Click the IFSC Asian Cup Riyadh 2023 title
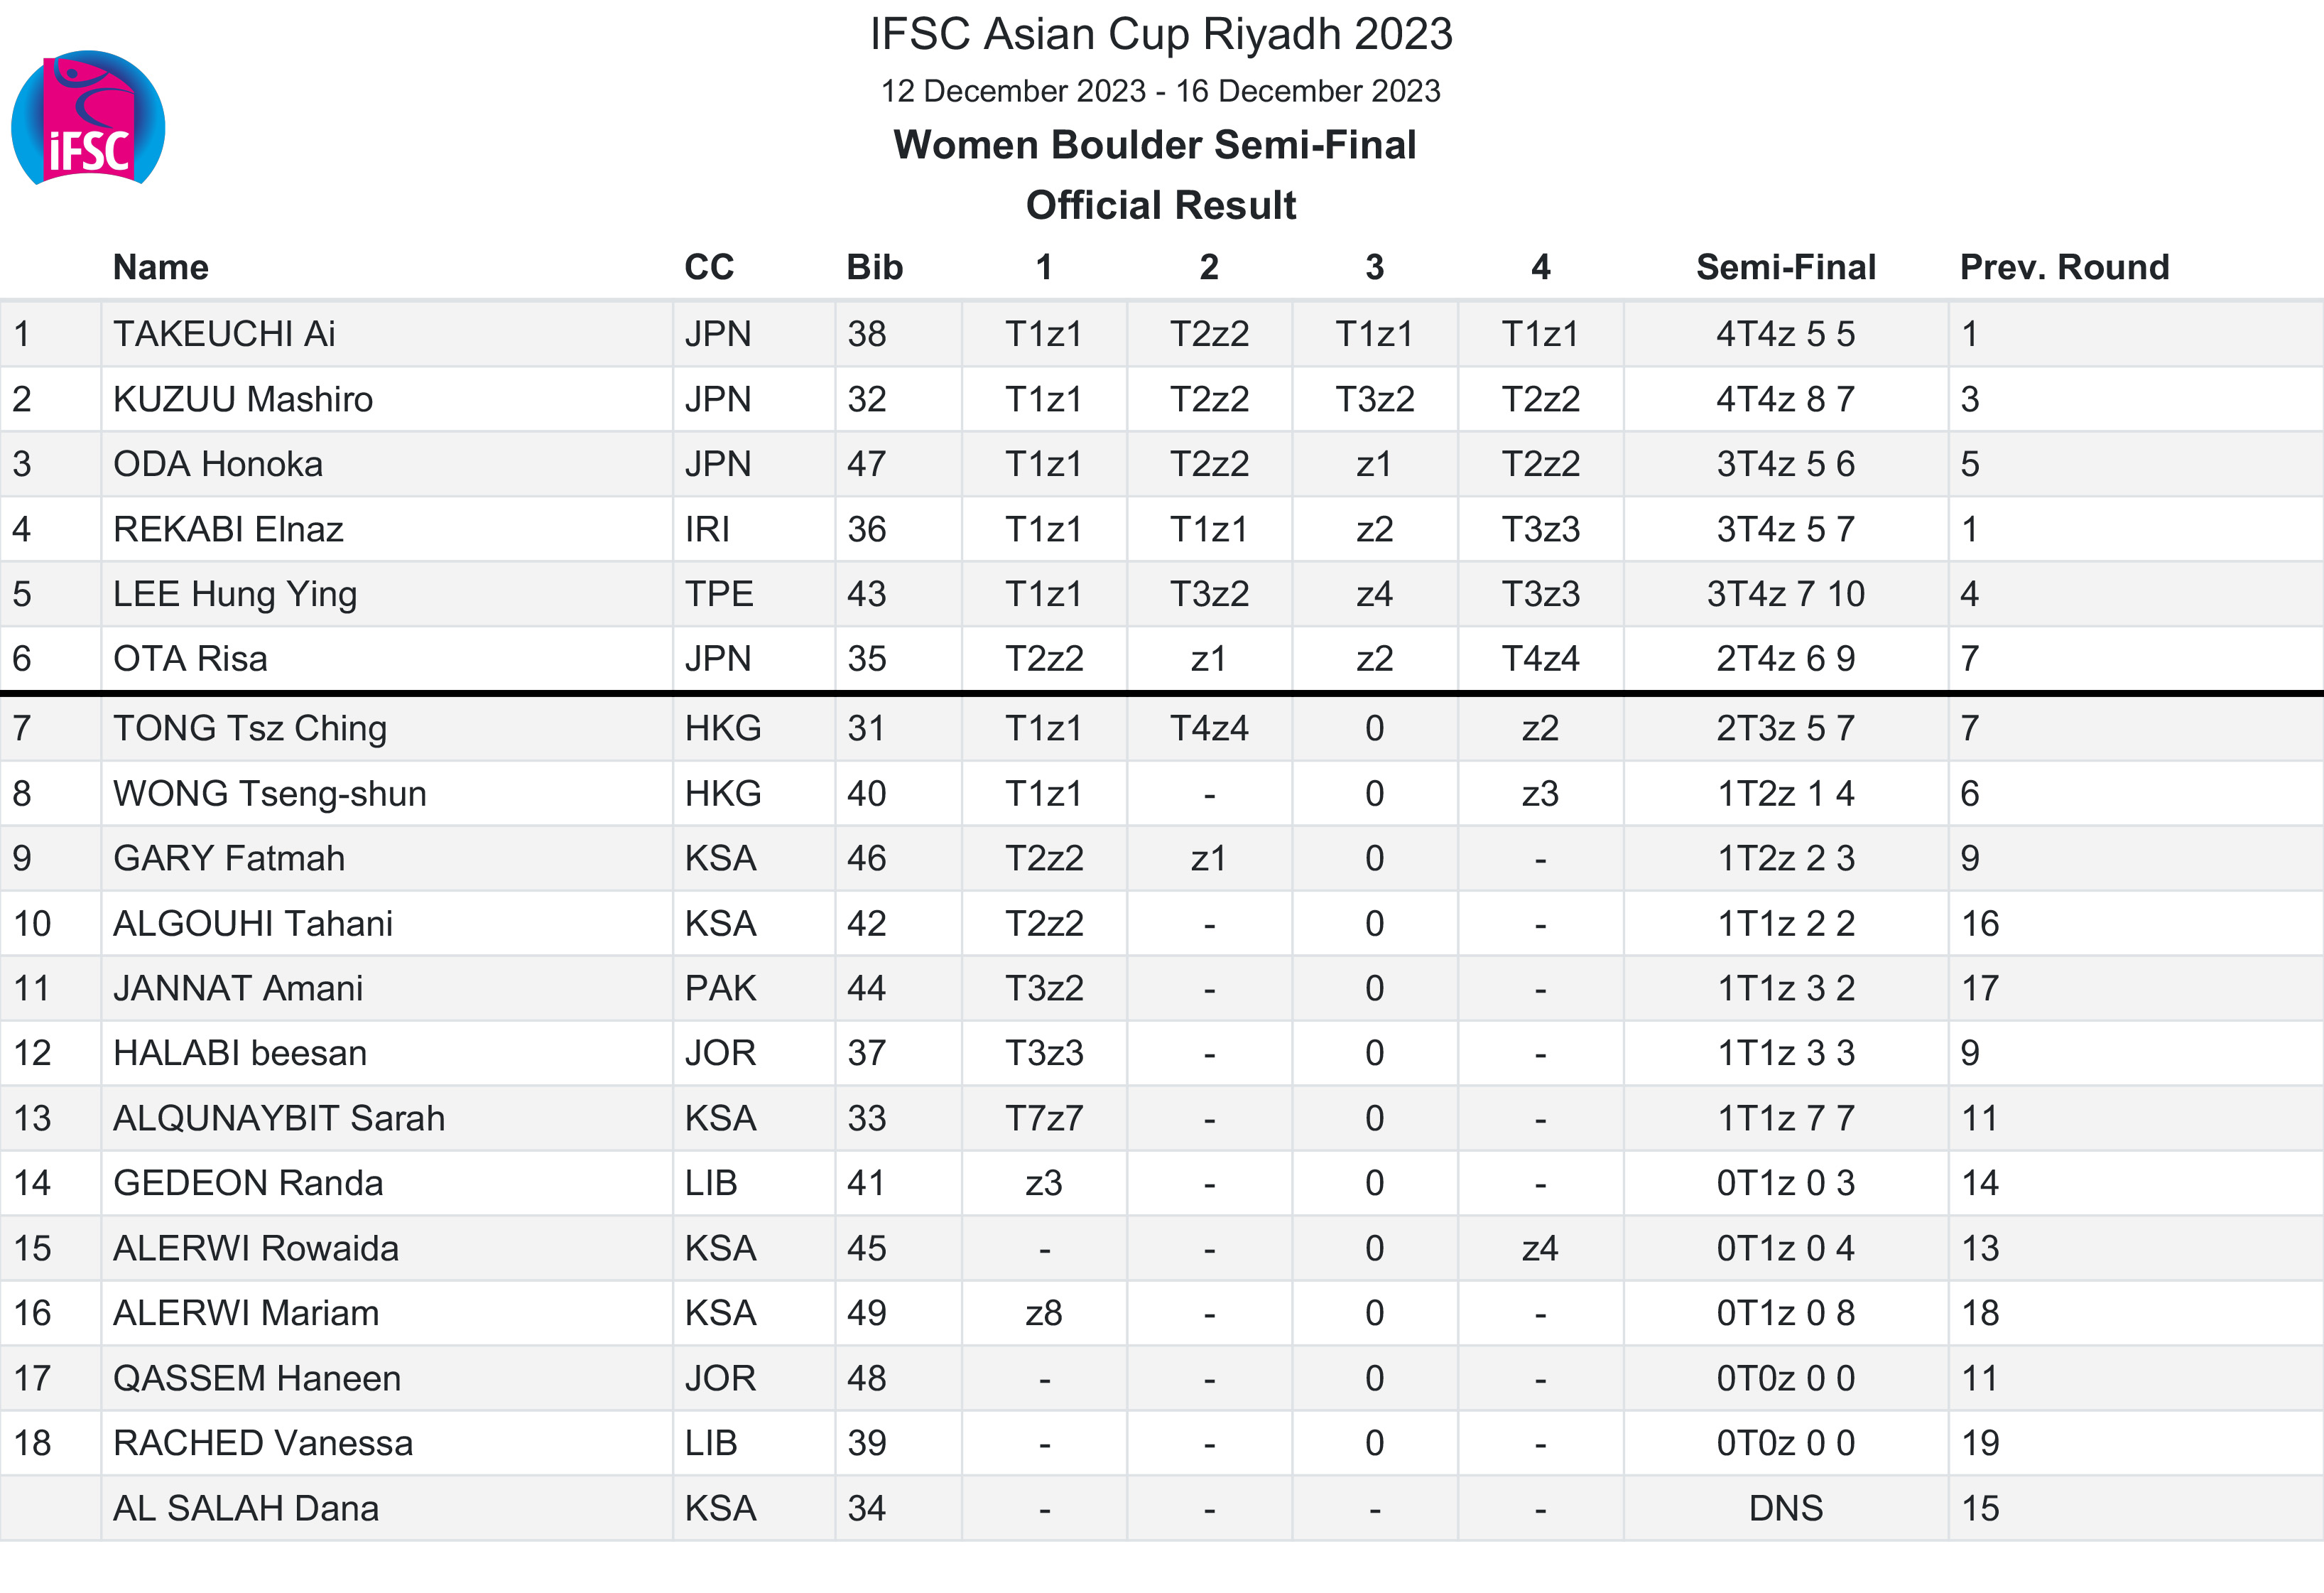Viewport: 2324px width, 1593px height. coord(1161,34)
